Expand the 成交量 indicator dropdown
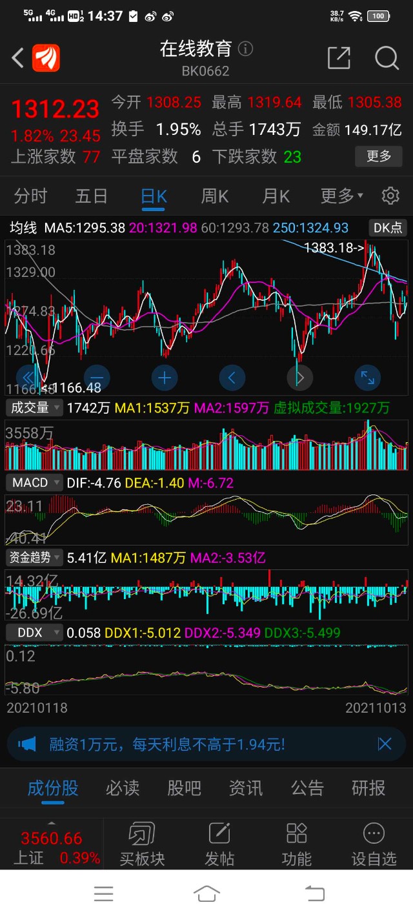Image resolution: width=413 pixels, height=918 pixels. (x=35, y=407)
